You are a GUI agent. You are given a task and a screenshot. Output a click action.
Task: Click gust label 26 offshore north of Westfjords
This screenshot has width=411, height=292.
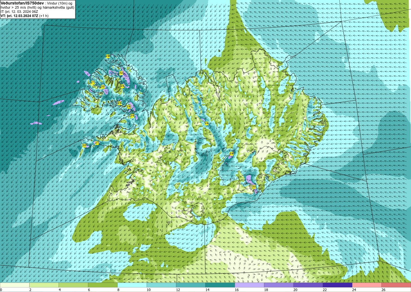108,56
